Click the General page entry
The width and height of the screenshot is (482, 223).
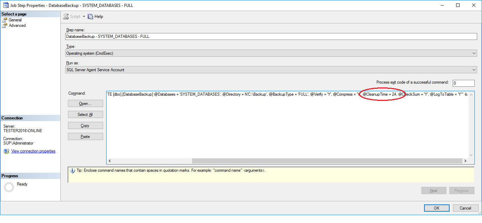pos(15,20)
